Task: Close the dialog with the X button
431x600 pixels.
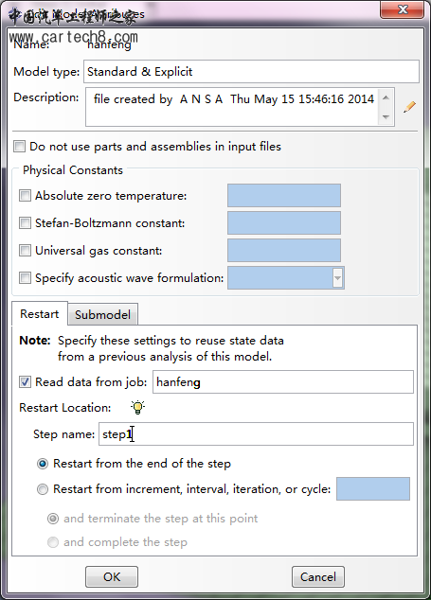Action: point(402,9)
